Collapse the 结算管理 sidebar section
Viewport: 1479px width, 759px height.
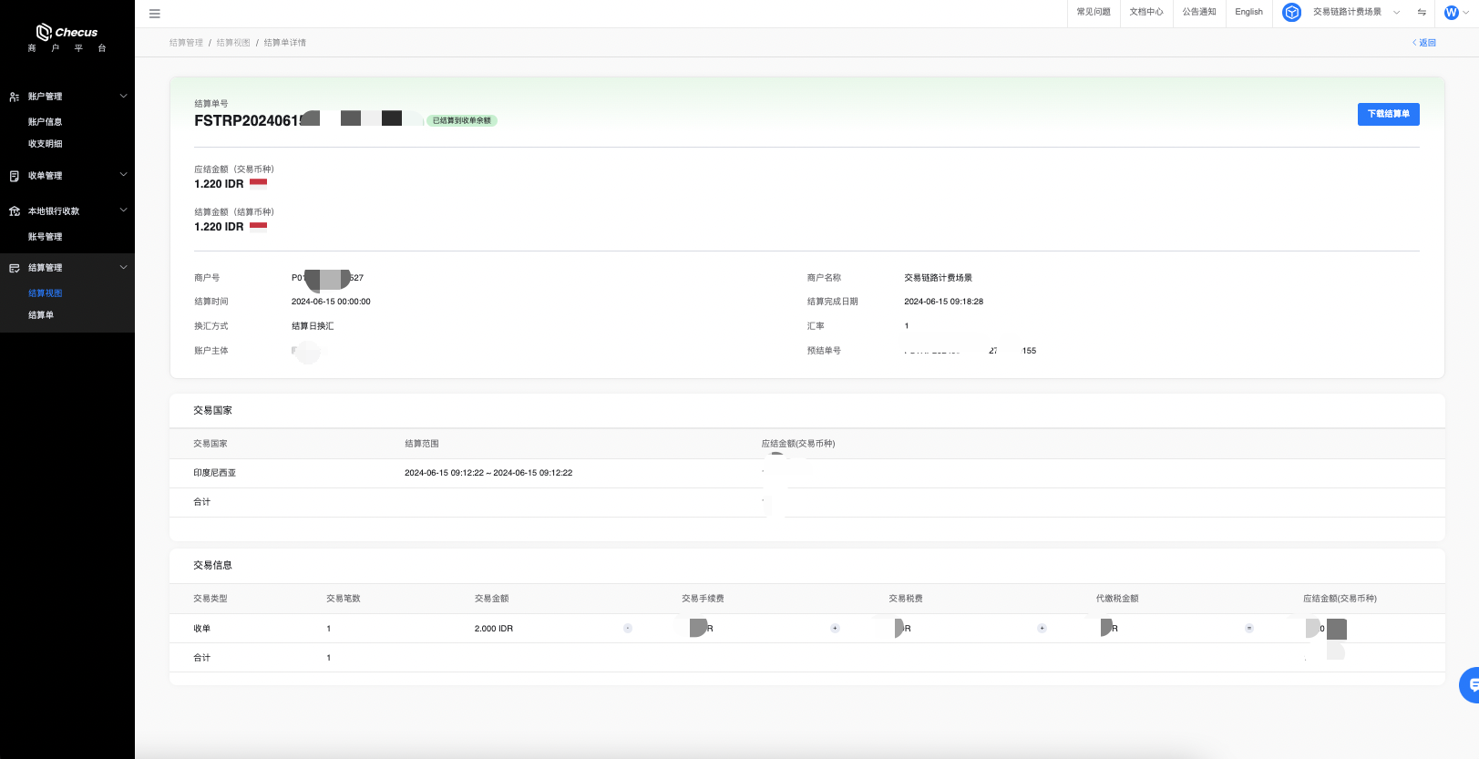click(x=124, y=267)
